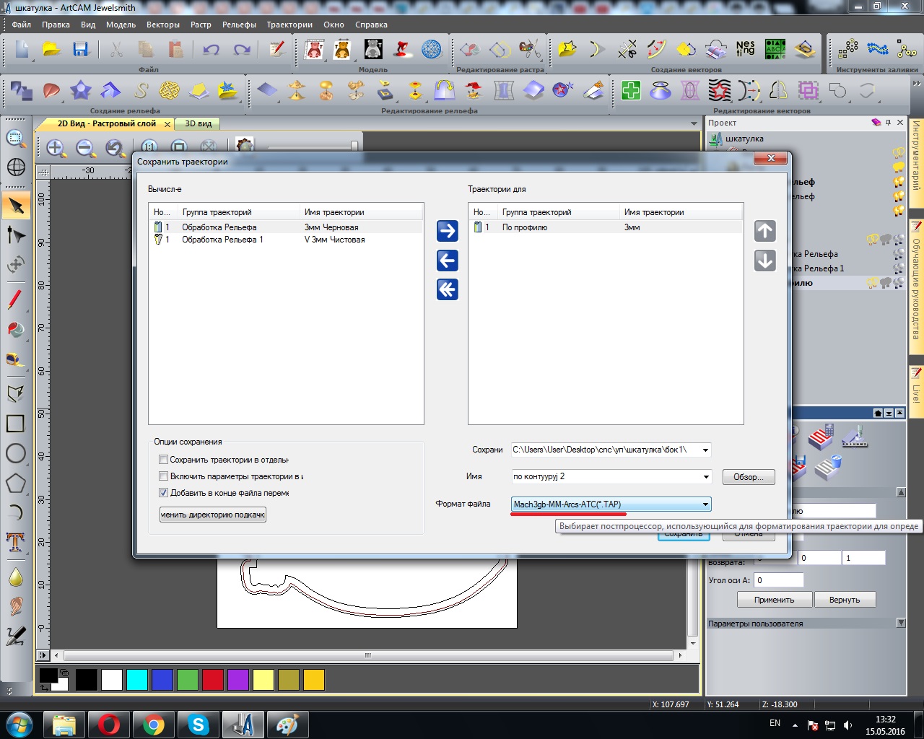
Task: Open Skype from the taskbar
Action: 198,724
